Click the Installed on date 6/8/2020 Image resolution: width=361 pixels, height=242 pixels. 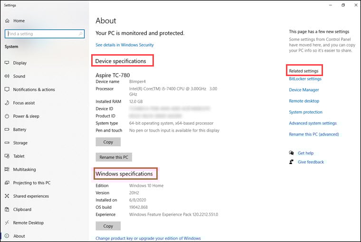137,200
